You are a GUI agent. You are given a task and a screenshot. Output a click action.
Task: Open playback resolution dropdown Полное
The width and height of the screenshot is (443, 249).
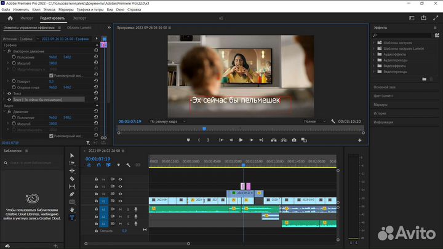pyautogui.click(x=314, y=121)
